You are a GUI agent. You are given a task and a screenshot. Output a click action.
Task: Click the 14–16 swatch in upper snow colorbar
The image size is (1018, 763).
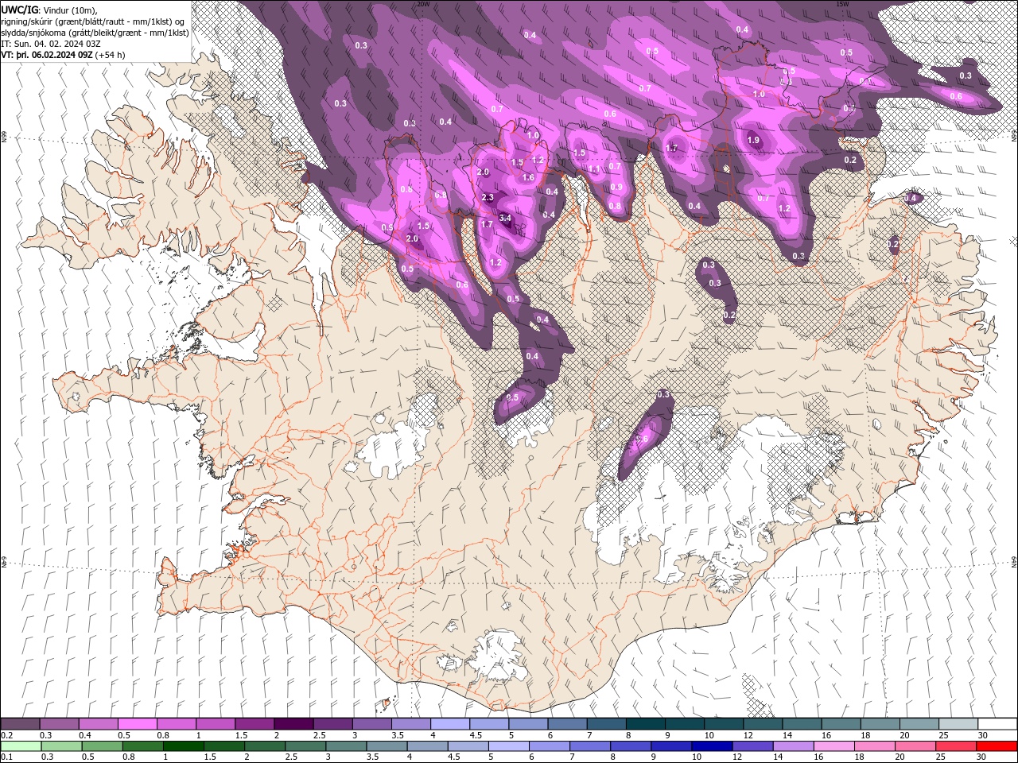coord(802,724)
